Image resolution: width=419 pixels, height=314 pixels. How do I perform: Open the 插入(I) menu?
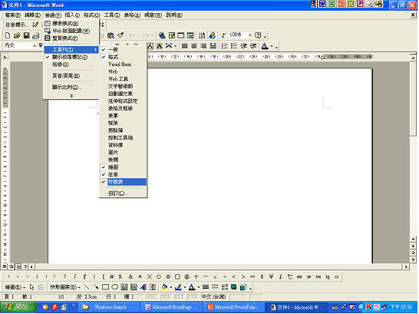point(72,15)
